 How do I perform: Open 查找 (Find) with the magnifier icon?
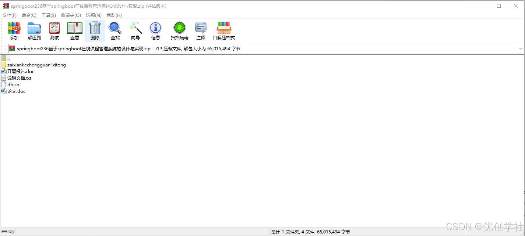[x=115, y=30]
